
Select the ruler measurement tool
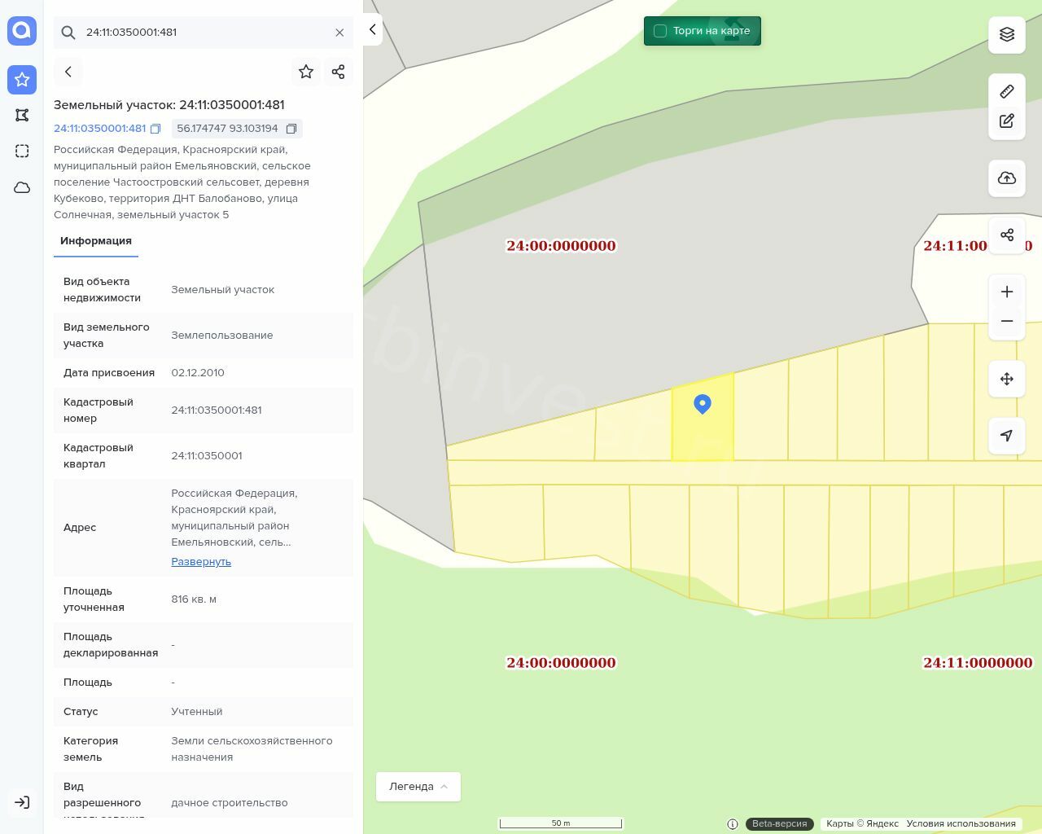point(1007,91)
